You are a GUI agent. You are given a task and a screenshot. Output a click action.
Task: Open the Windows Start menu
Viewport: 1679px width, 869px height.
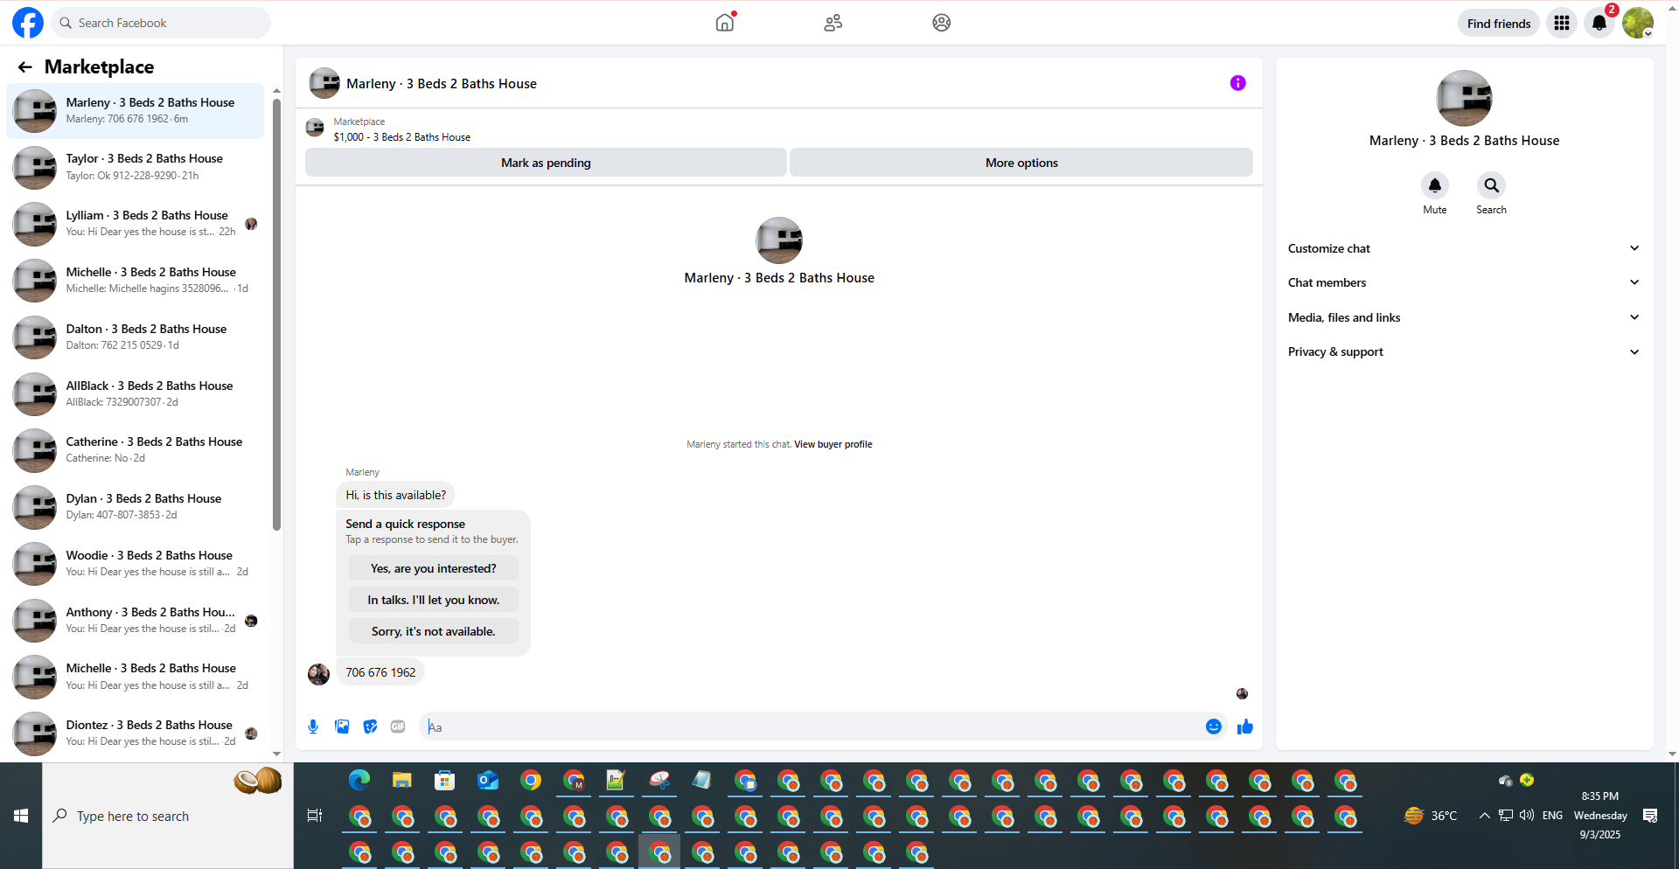(x=21, y=816)
